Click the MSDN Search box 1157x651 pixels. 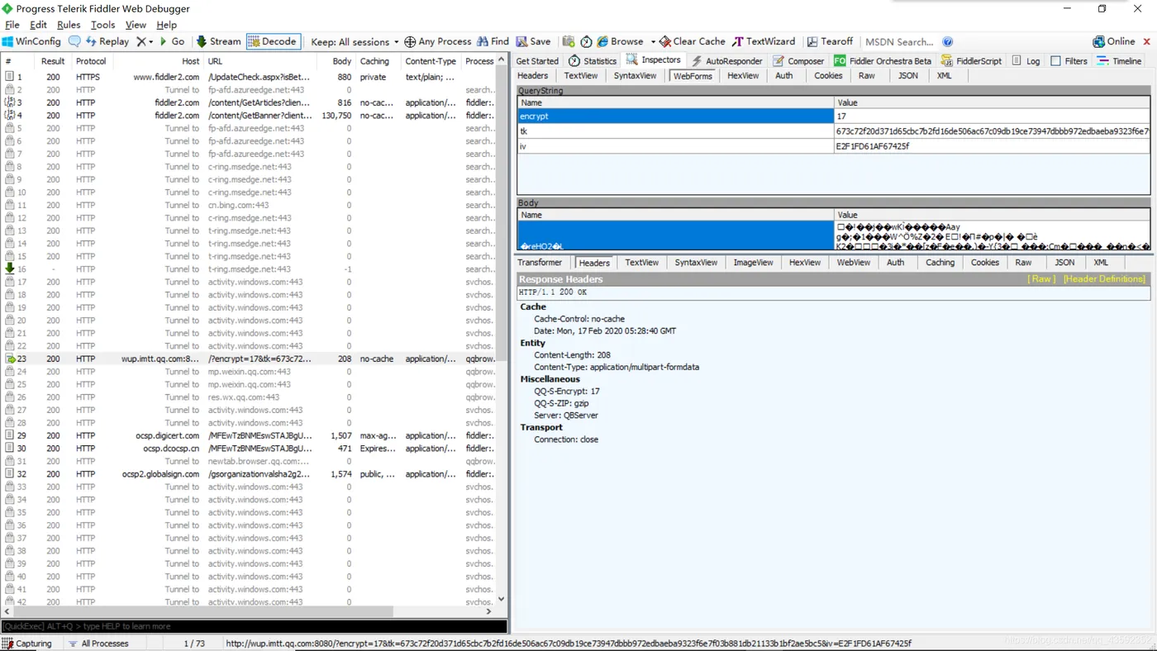899,41
